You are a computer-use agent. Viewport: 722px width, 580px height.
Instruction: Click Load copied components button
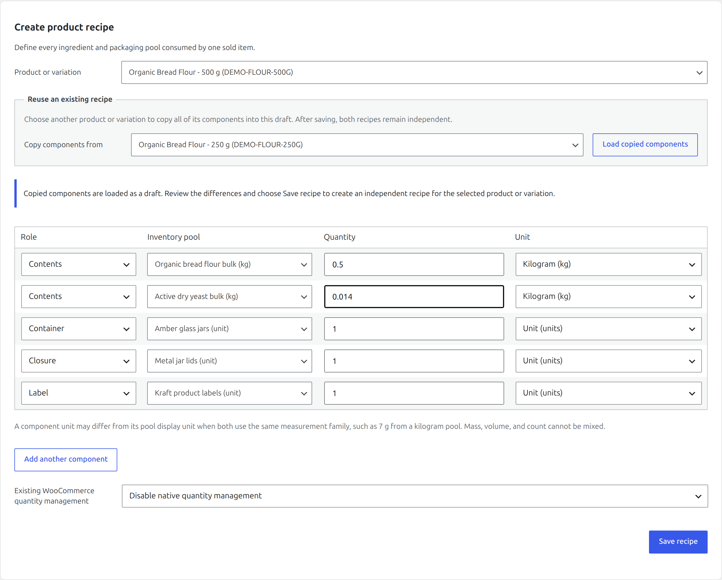tap(645, 145)
